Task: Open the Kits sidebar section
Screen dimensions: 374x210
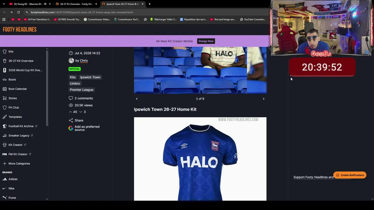Action: [x=11, y=52]
